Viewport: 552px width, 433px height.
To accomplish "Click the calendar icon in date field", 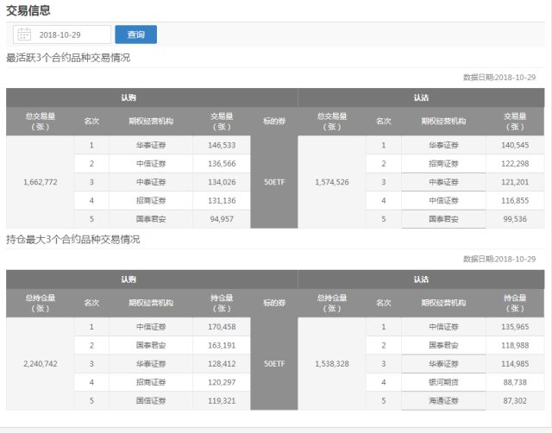I will [x=24, y=35].
